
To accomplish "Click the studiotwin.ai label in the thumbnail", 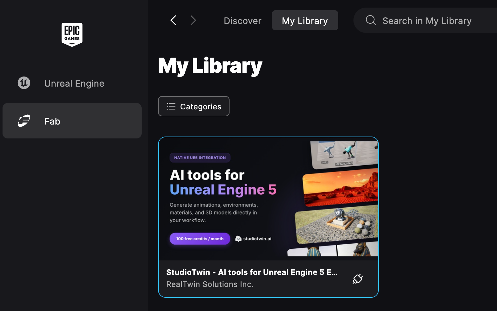I will (257, 239).
